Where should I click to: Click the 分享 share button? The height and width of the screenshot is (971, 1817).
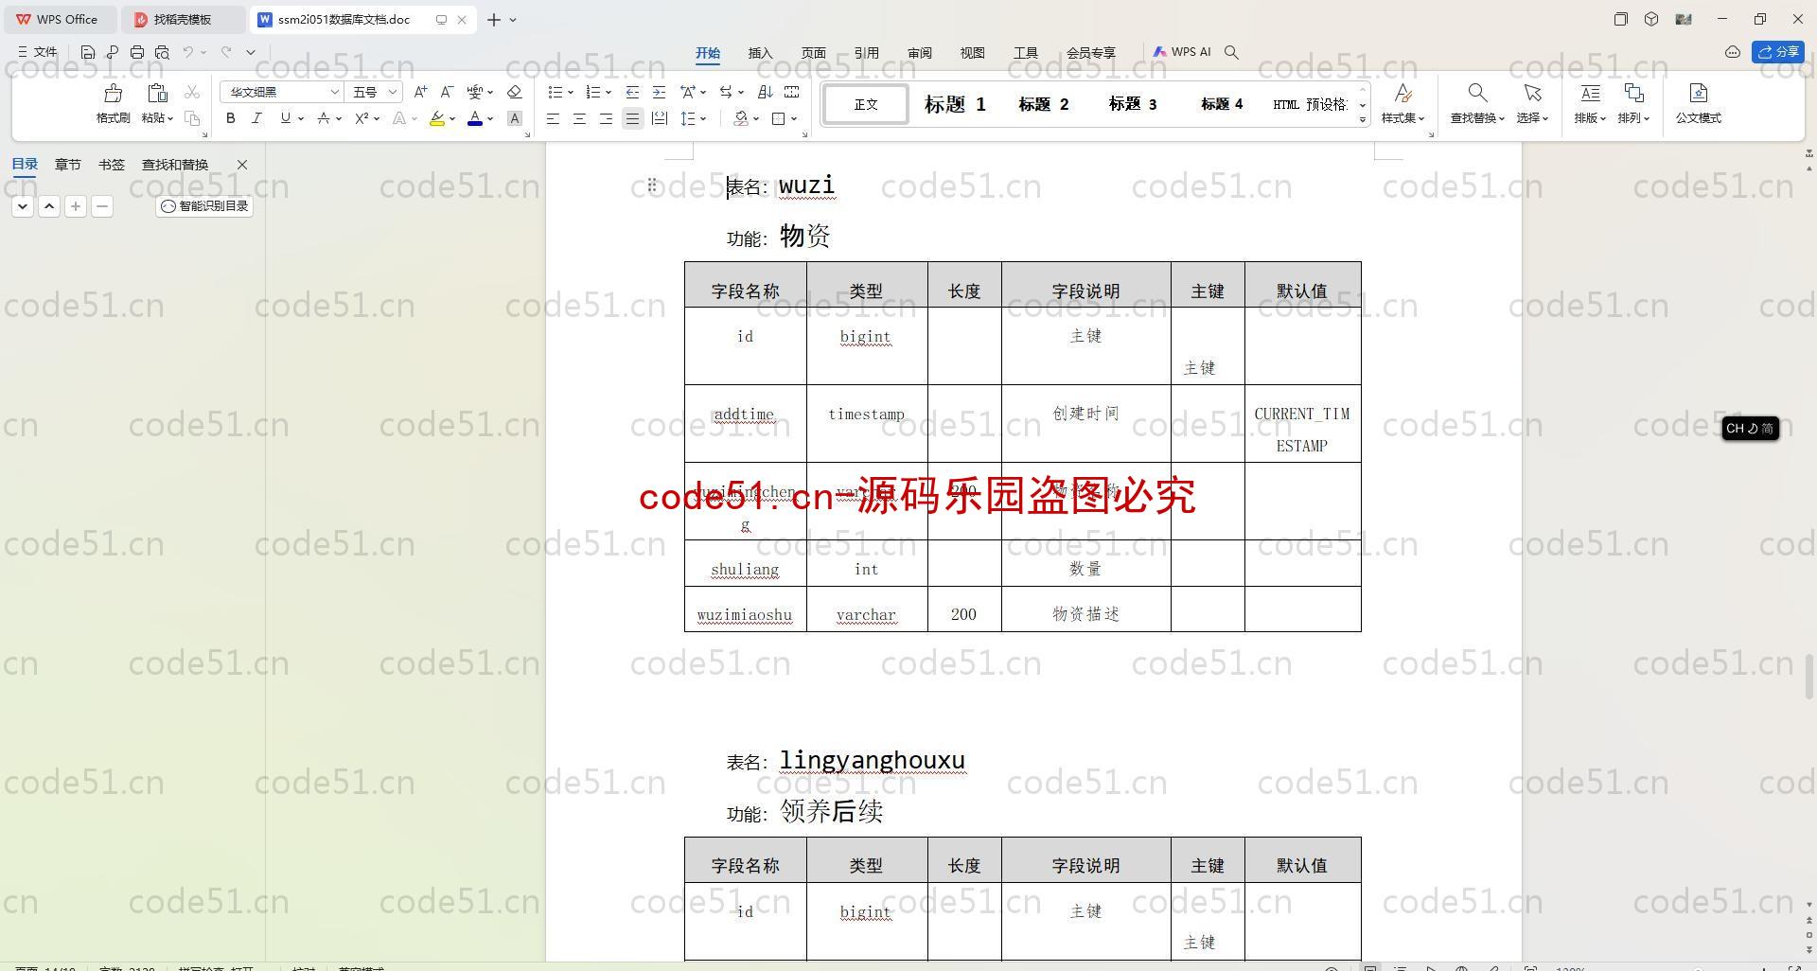(1778, 52)
